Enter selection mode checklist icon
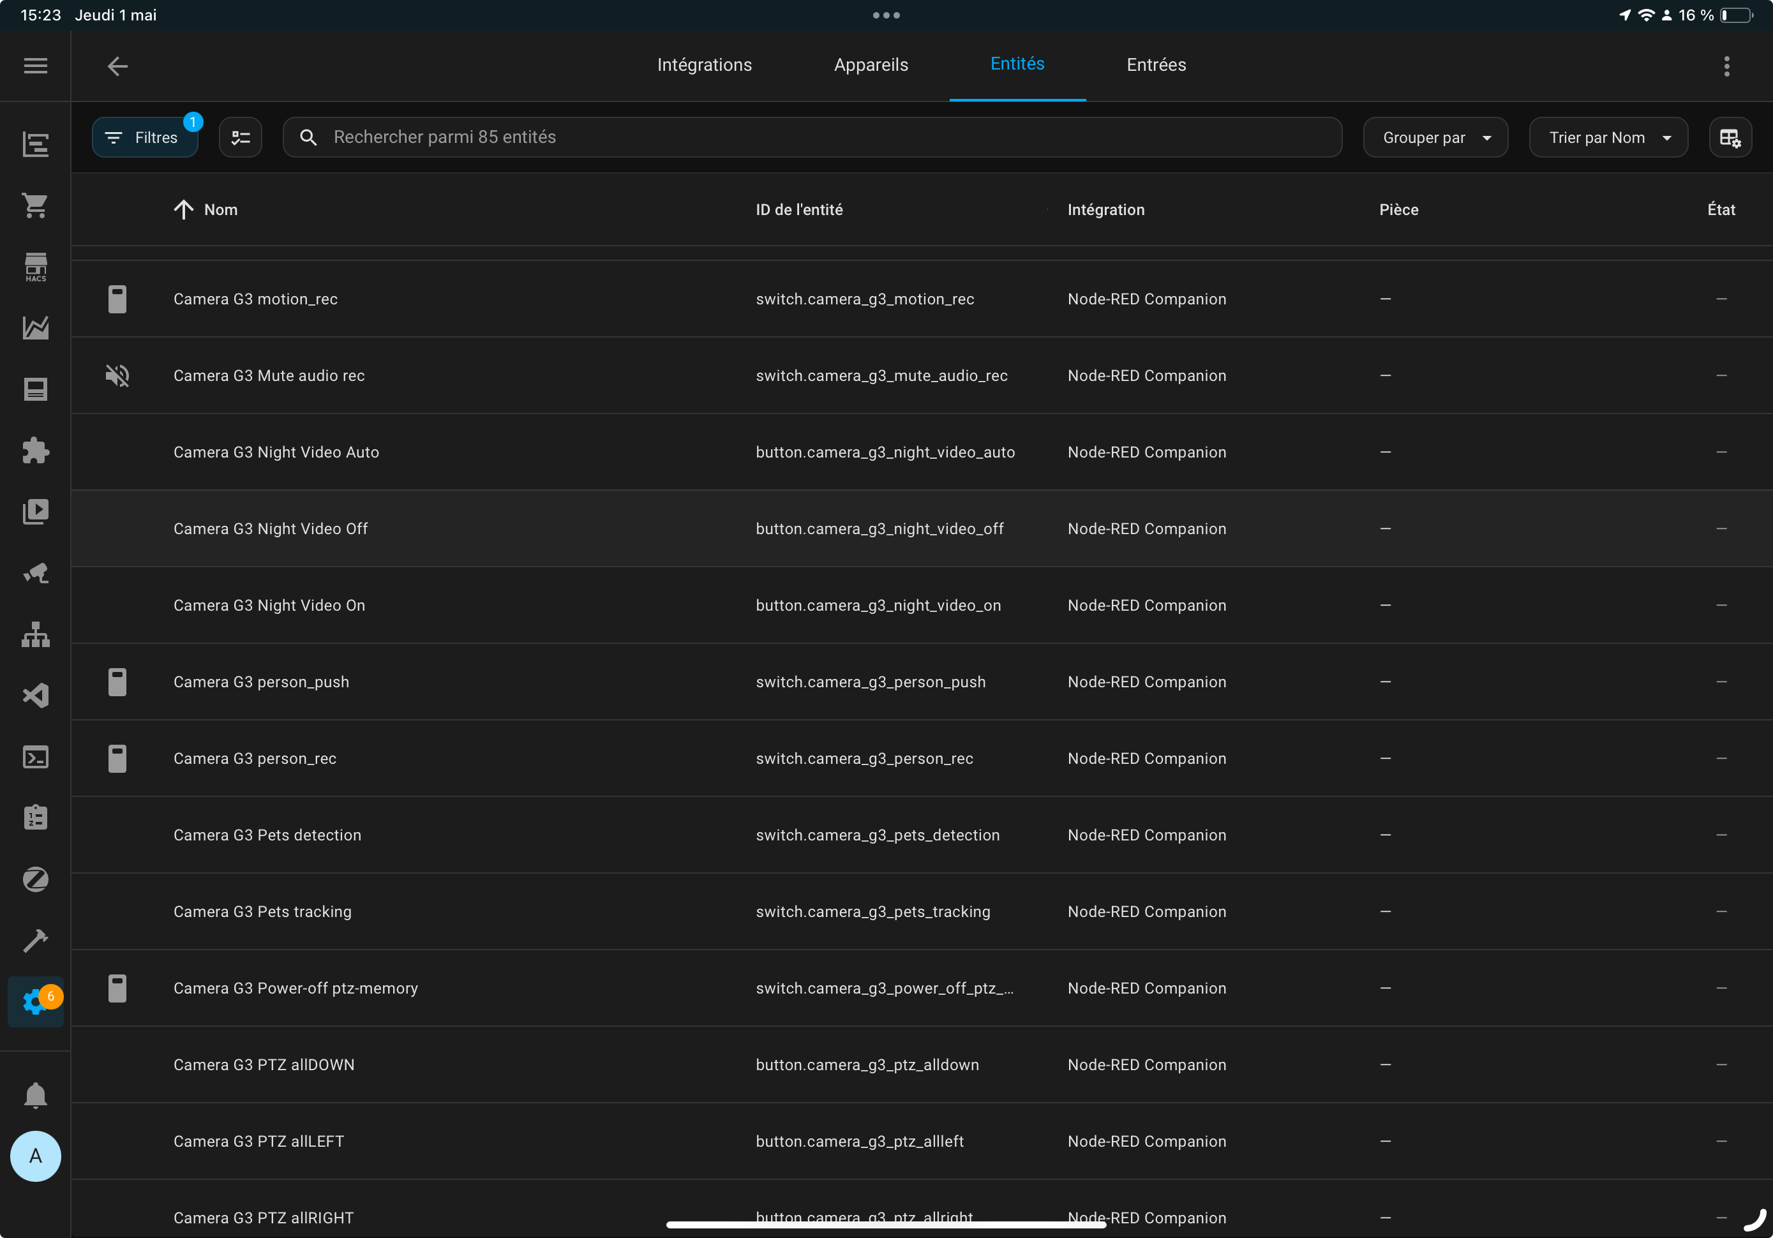This screenshot has width=1773, height=1238. coord(240,137)
